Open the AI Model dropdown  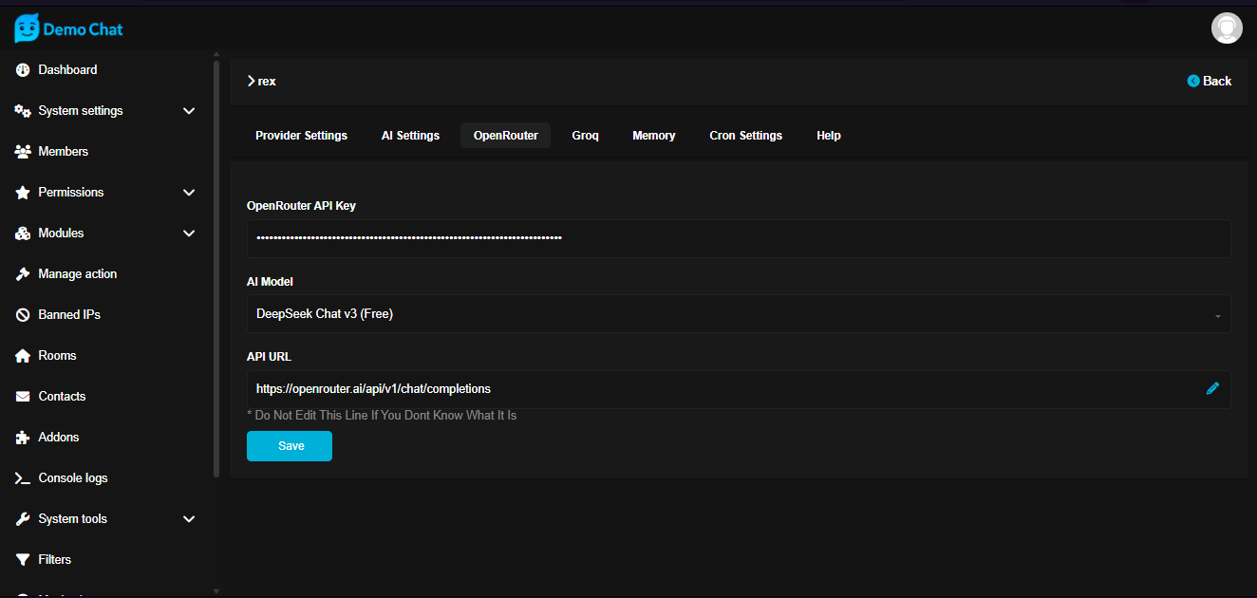pos(738,314)
